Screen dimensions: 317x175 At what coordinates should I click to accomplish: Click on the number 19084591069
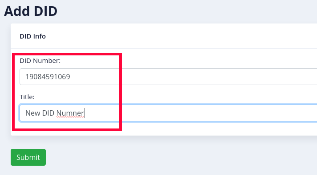[48, 77]
